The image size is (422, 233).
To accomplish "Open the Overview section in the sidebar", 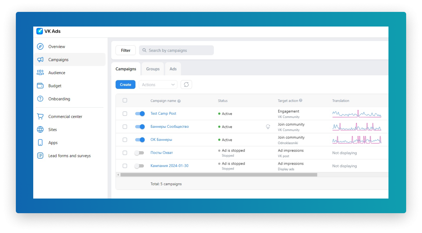I will click(x=57, y=46).
